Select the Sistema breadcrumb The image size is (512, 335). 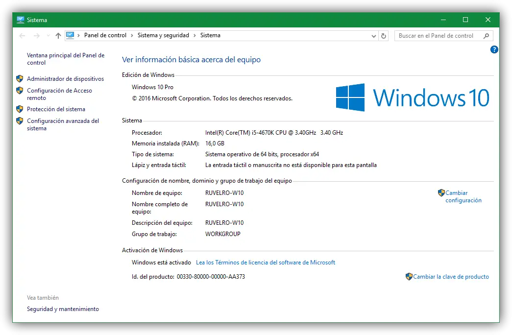210,35
